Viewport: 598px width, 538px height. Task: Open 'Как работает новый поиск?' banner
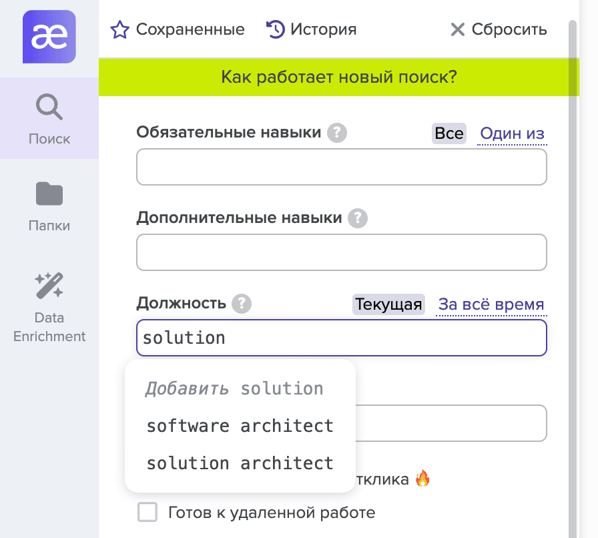click(x=338, y=77)
